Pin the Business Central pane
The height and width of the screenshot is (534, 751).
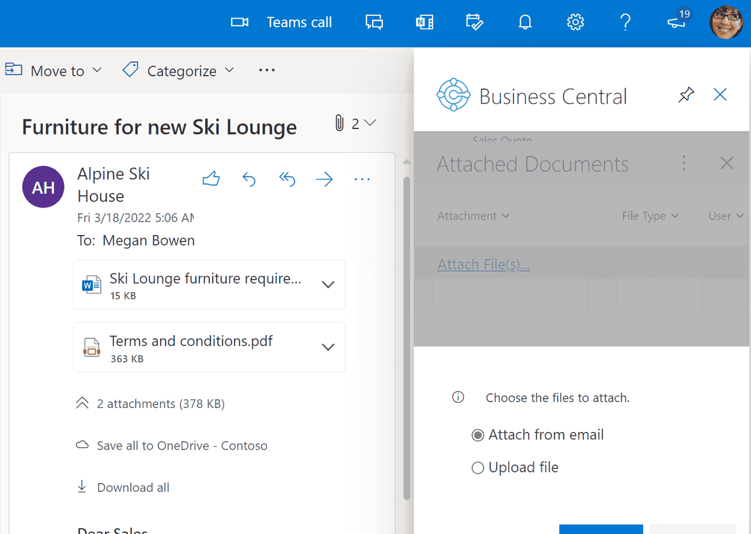(x=686, y=94)
